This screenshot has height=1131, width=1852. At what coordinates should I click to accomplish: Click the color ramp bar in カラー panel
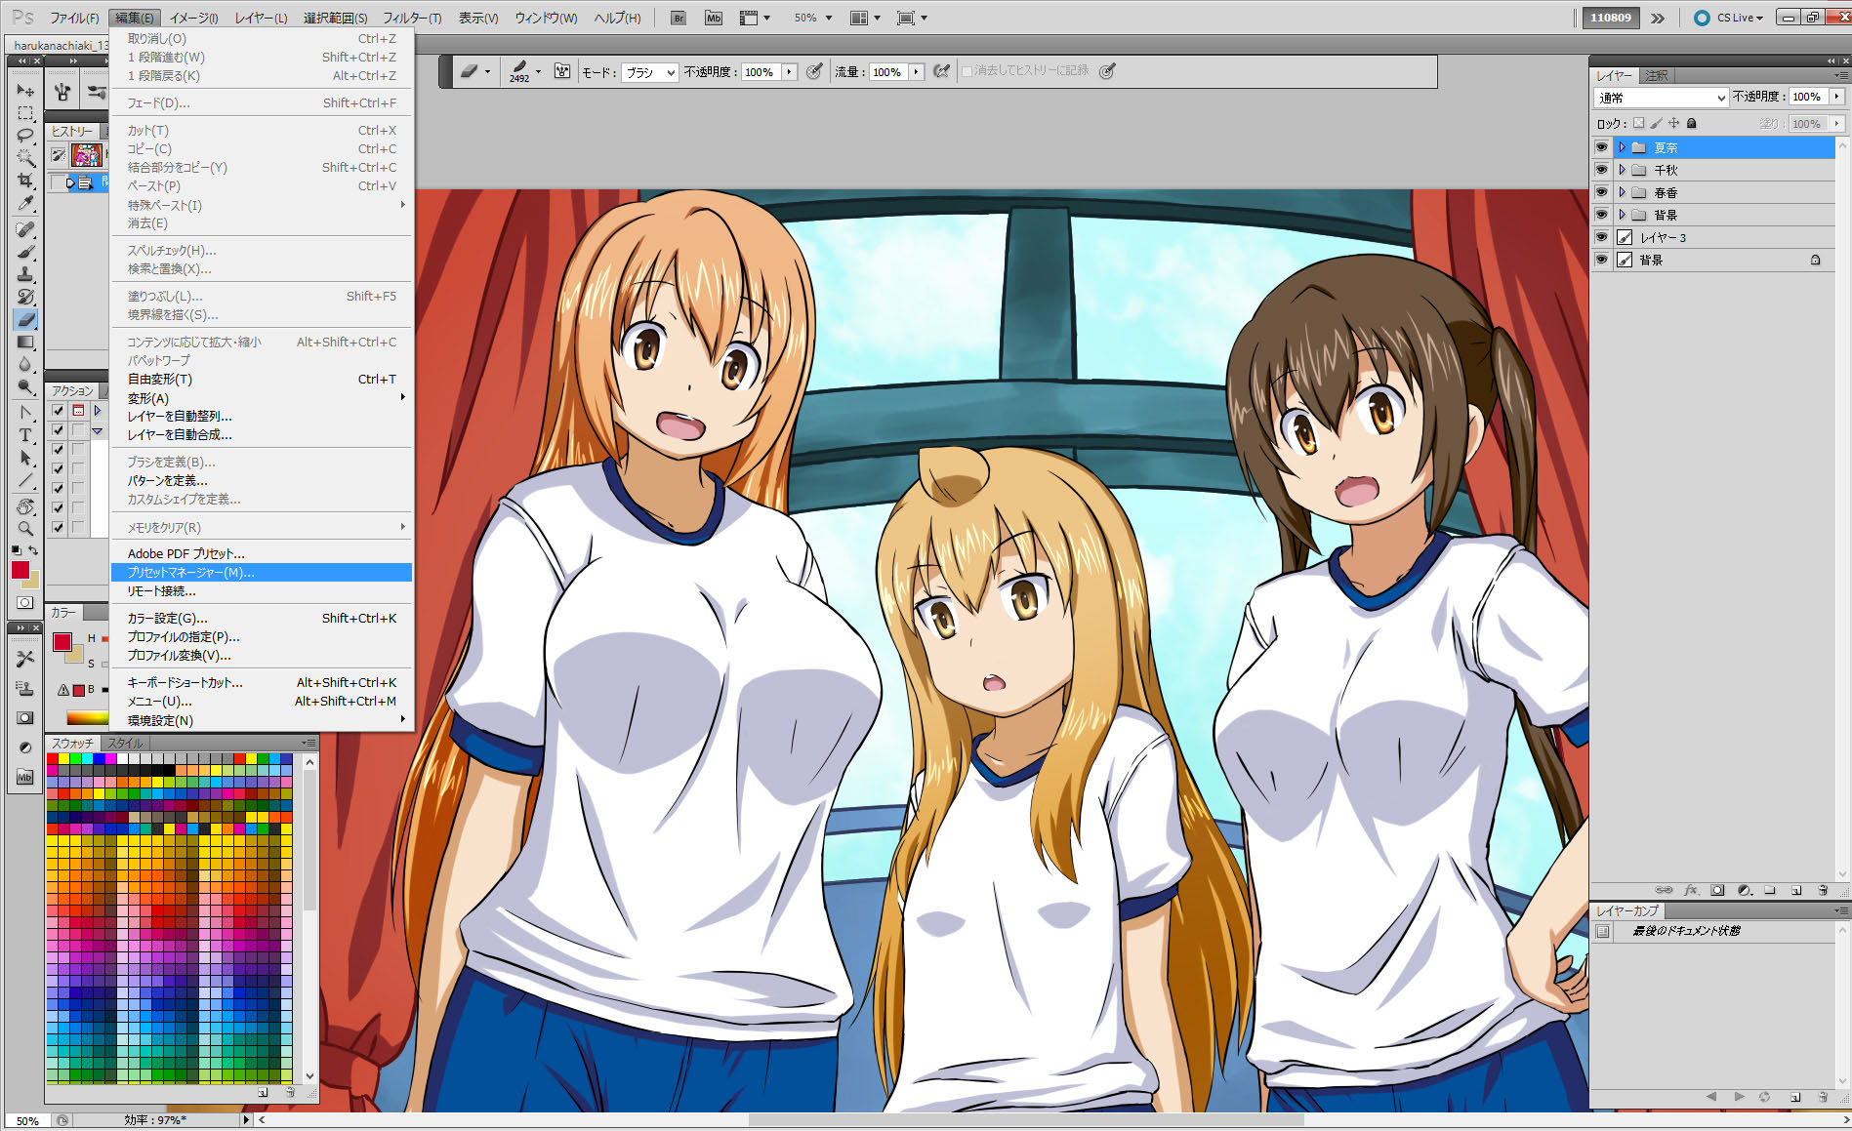click(x=86, y=718)
